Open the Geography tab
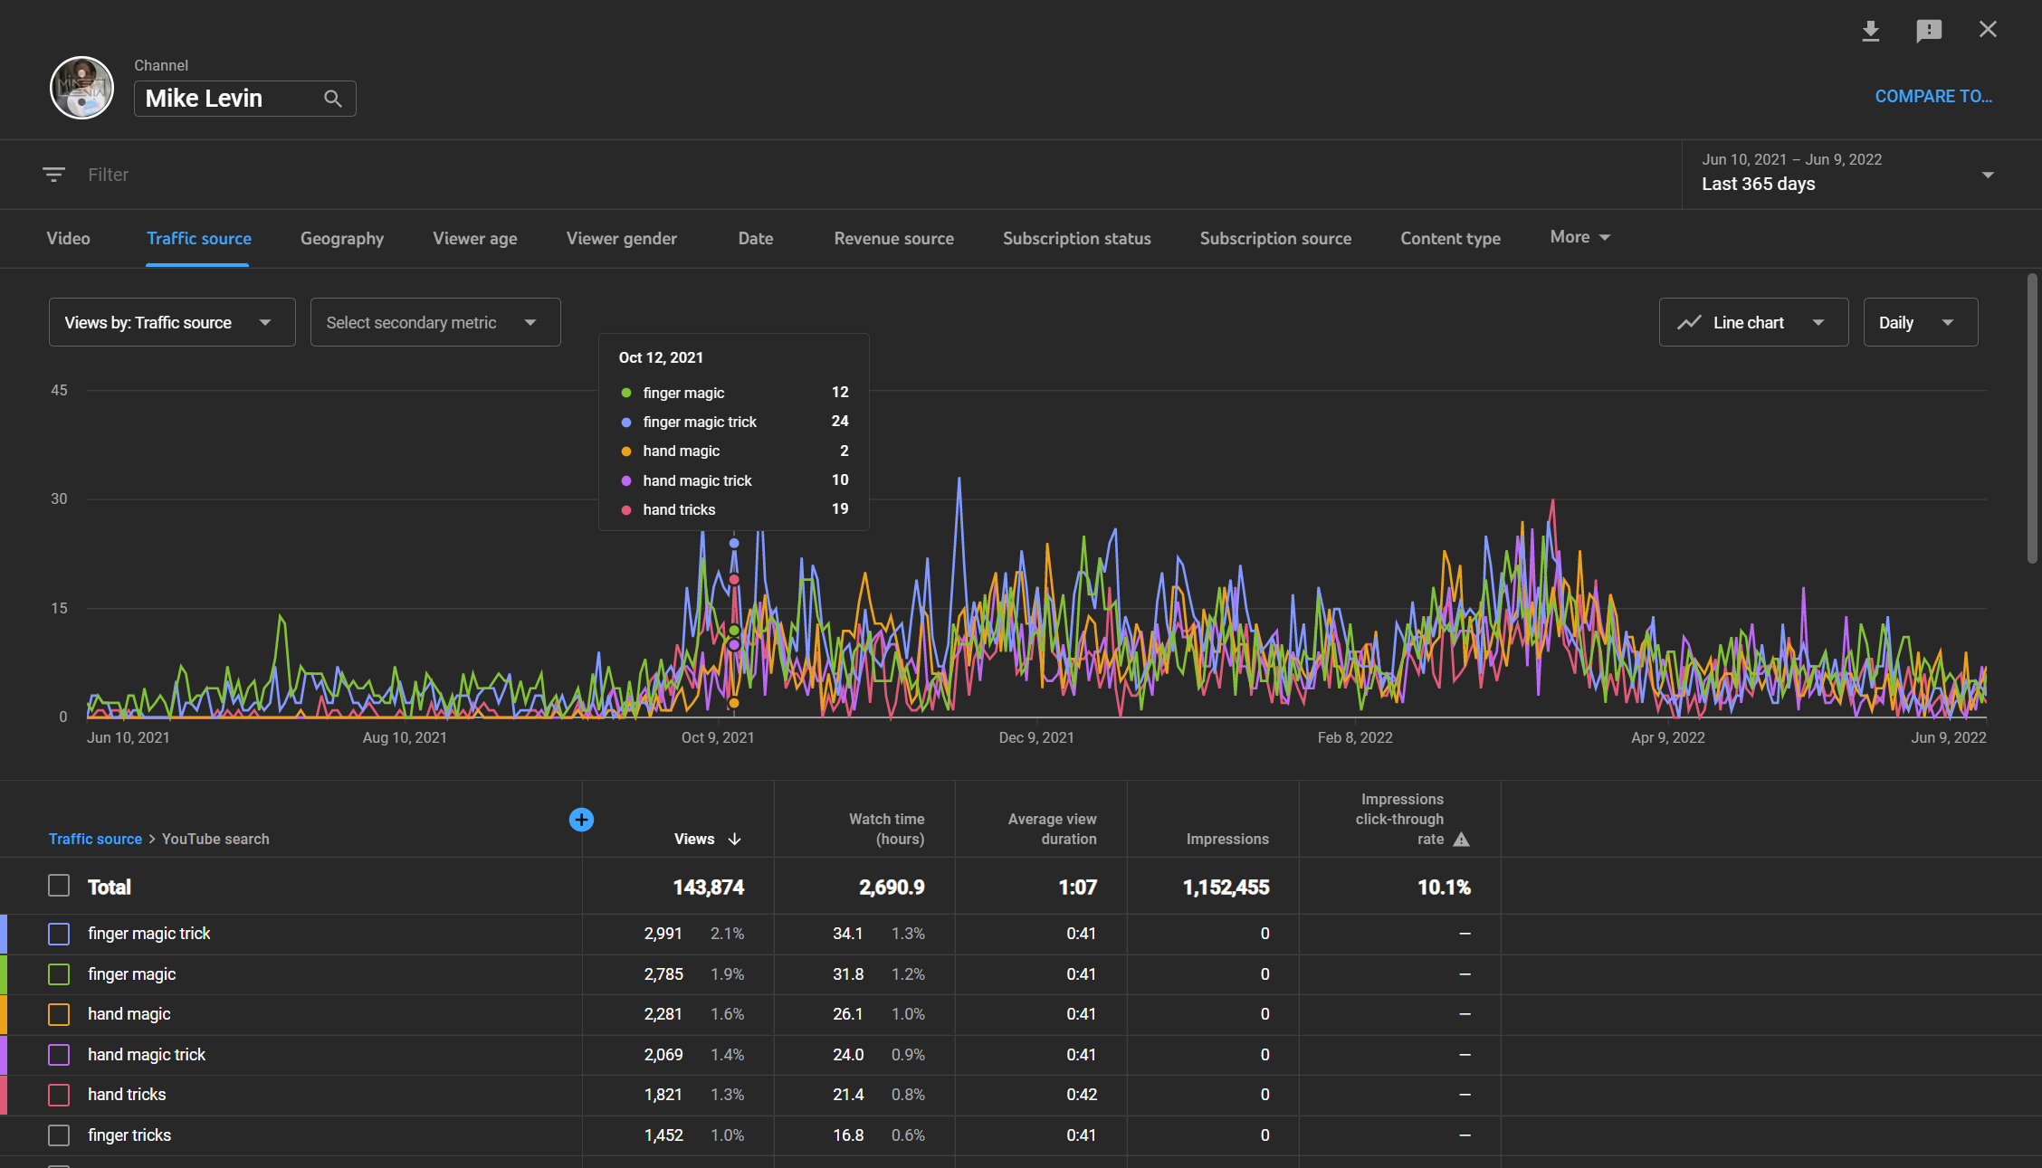 (x=342, y=238)
